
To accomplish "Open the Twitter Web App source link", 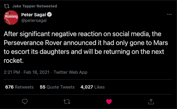I will tap(70, 72).
